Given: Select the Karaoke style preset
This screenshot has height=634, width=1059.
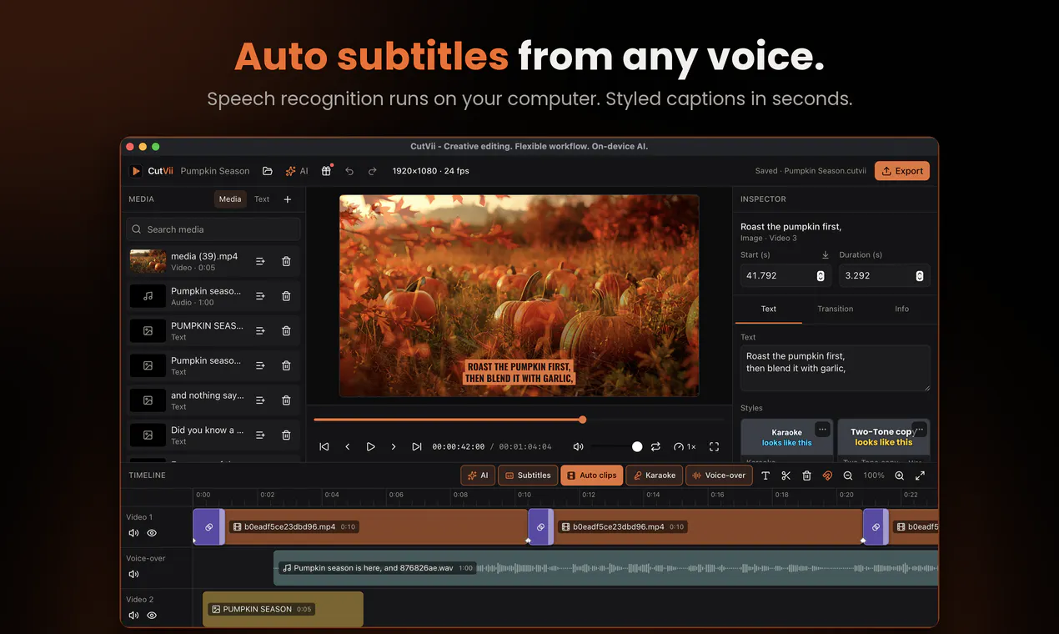Looking at the screenshot, I should [x=786, y=438].
